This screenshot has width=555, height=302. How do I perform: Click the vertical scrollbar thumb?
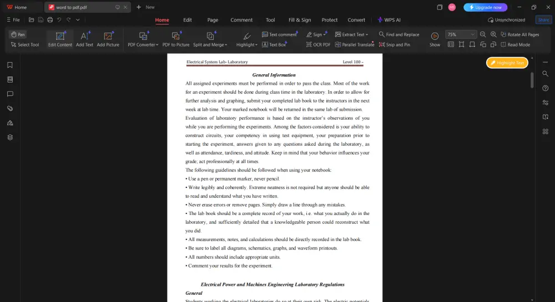pyautogui.click(x=532, y=80)
